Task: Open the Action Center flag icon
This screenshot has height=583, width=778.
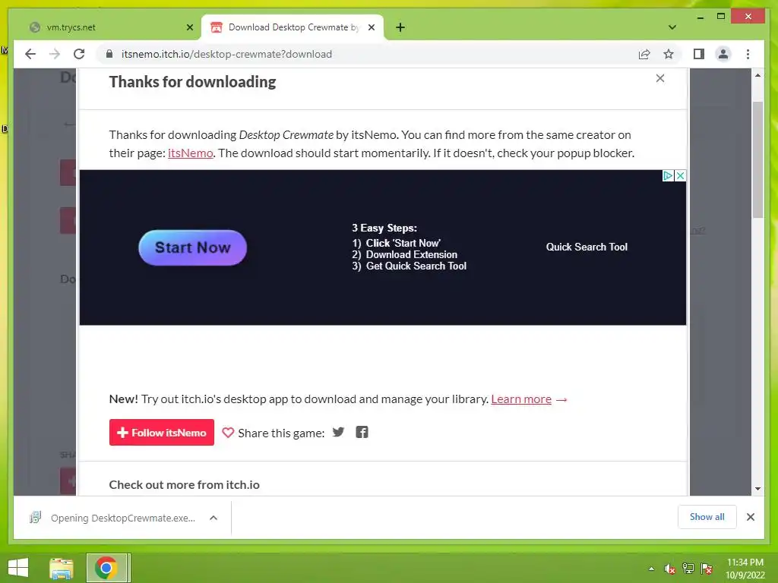Action: (707, 569)
